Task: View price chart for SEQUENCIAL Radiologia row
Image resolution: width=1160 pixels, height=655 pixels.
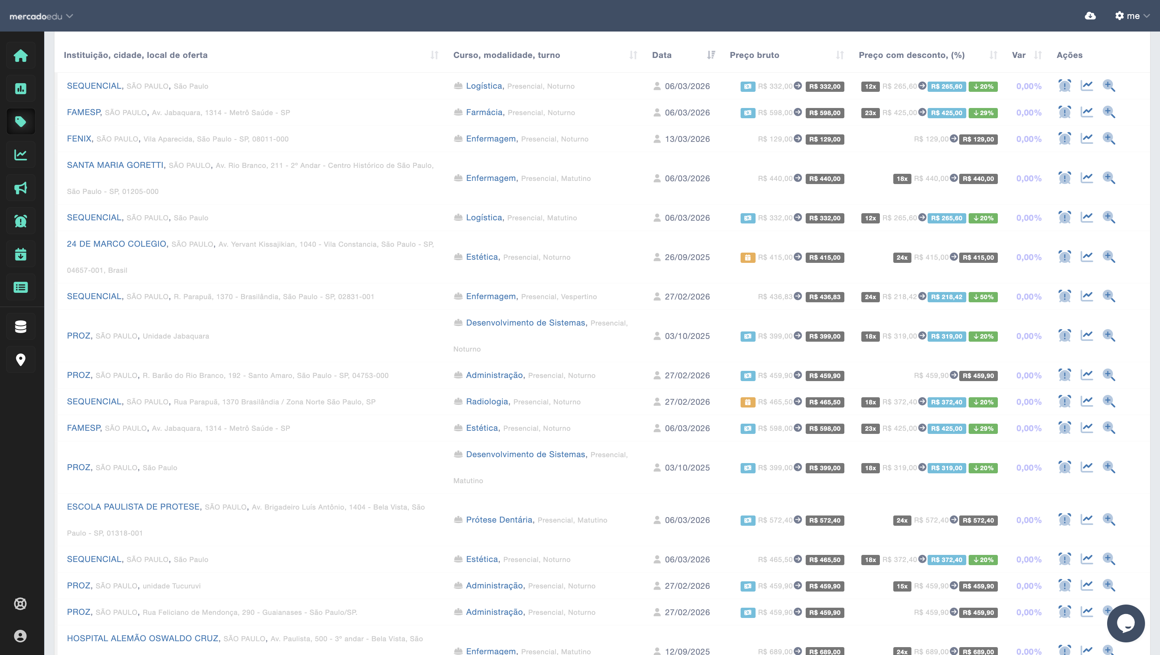Action: tap(1087, 401)
